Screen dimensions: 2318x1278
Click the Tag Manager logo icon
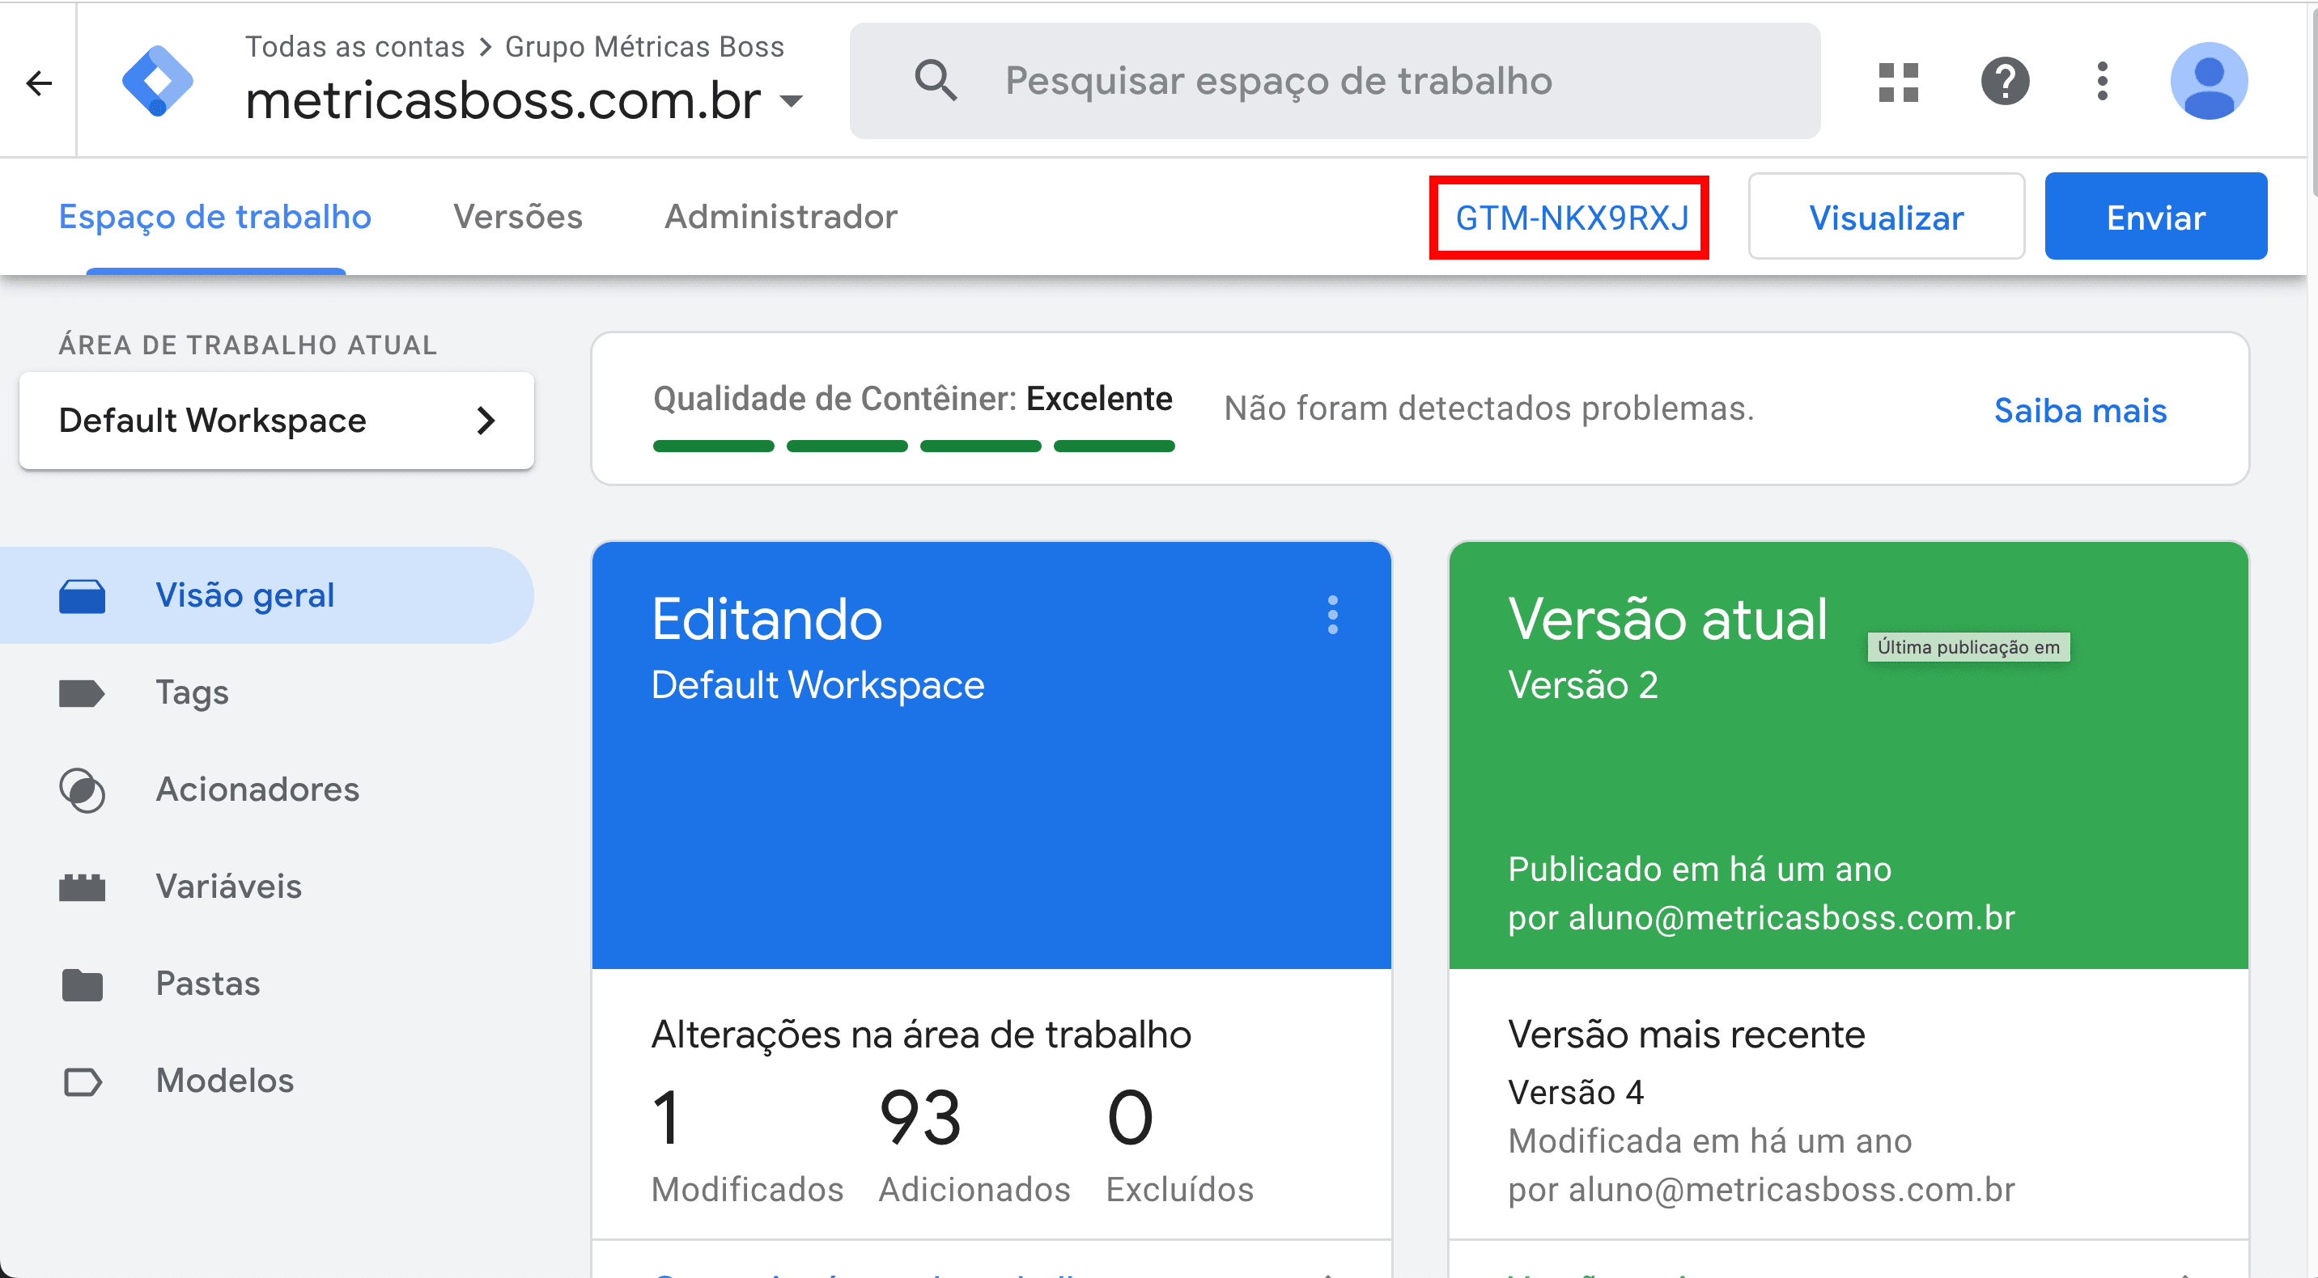pyautogui.click(x=158, y=81)
